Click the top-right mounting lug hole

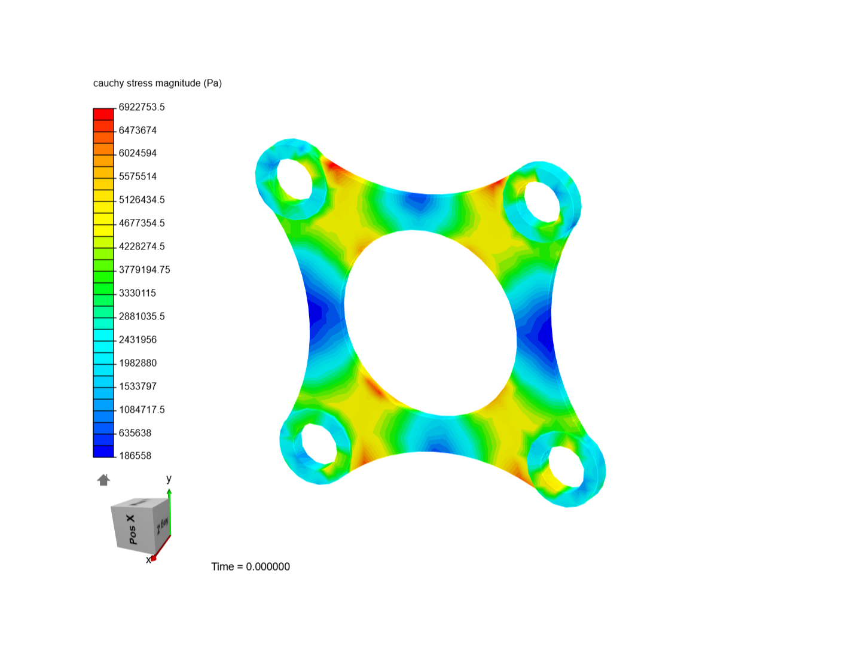542,202
